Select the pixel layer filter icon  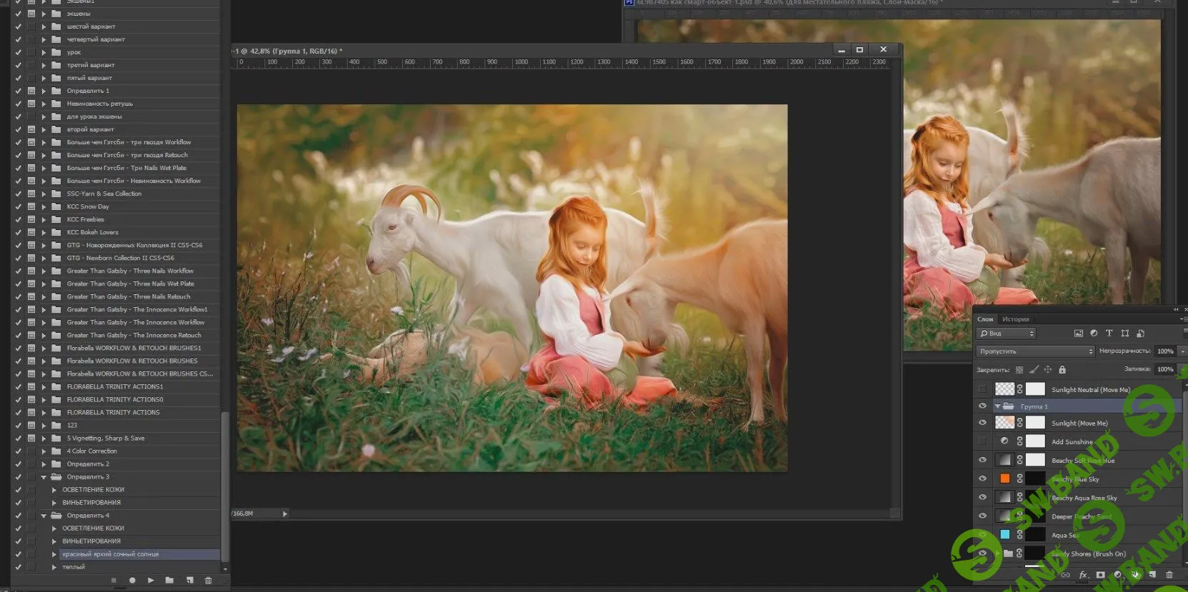click(x=1079, y=333)
